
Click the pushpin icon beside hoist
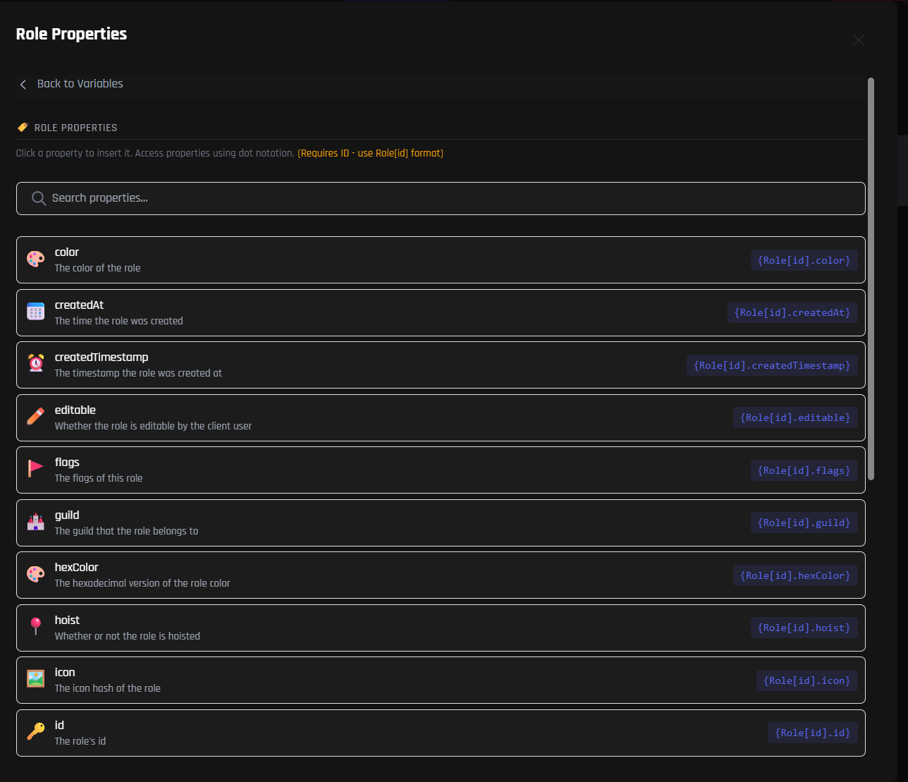(35, 627)
